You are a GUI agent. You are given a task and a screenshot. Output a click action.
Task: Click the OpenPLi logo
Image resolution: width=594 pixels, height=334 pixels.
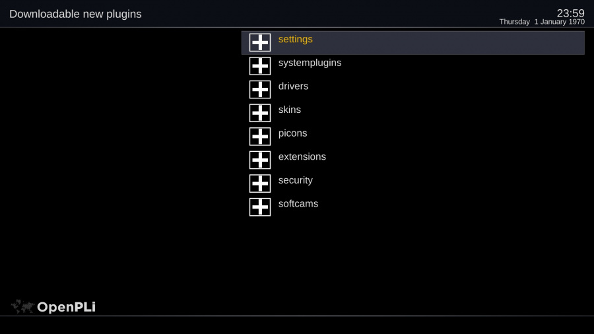pyautogui.click(x=53, y=306)
